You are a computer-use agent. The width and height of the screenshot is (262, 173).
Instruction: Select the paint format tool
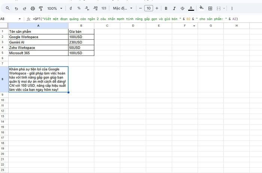point(41,8)
